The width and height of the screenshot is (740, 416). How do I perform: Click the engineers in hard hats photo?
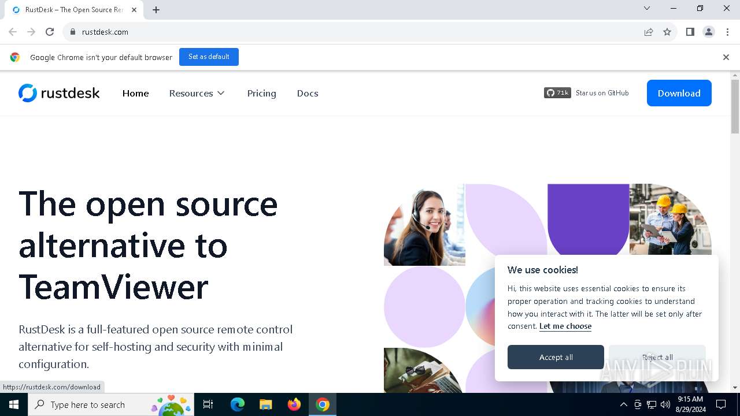pos(671,220)
